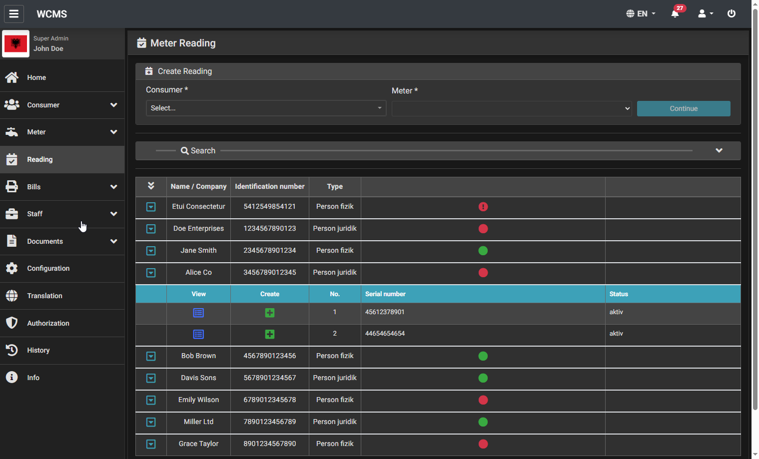Open the History menu item
The height and width of the screenshot is (459, 759).
click(x=62, y=350)
